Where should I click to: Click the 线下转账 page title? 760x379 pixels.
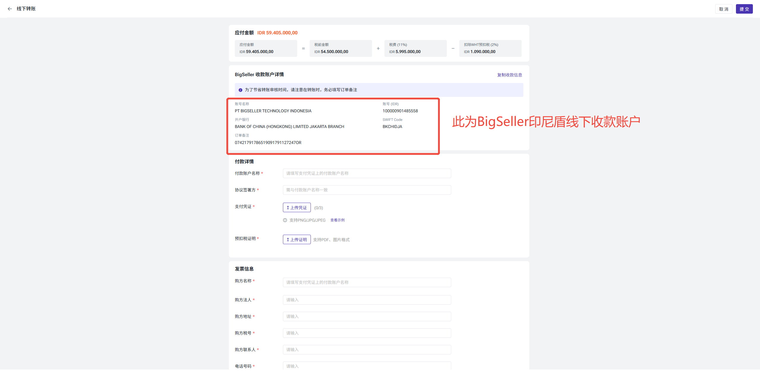pyautogui.click(x=26, y=9)
